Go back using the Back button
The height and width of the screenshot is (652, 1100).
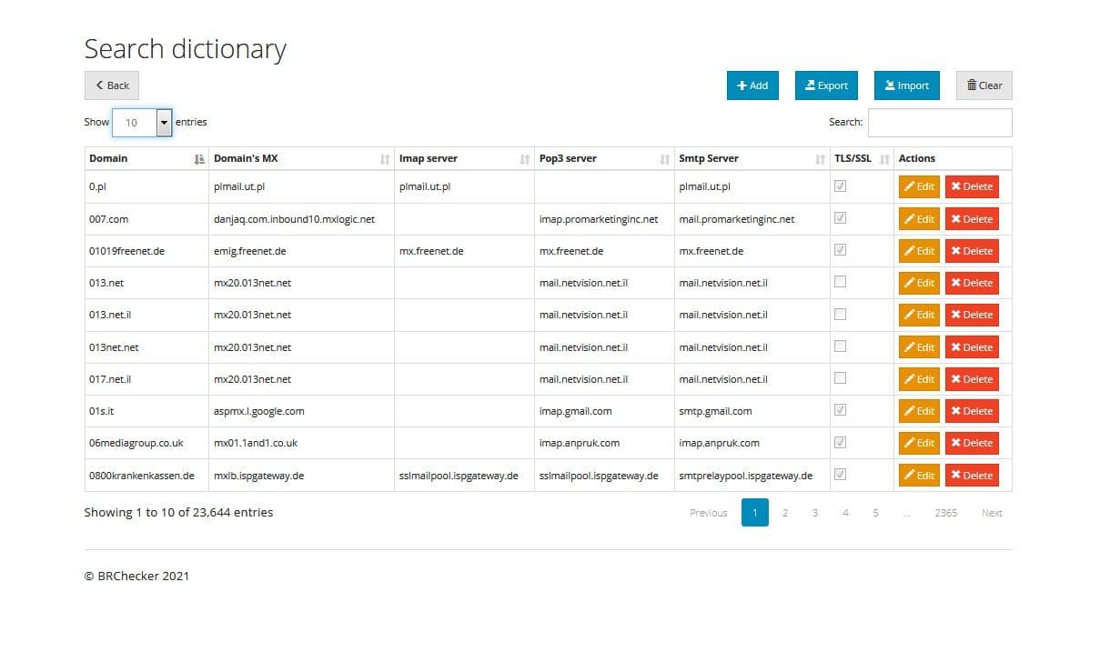tap(112, 85)
